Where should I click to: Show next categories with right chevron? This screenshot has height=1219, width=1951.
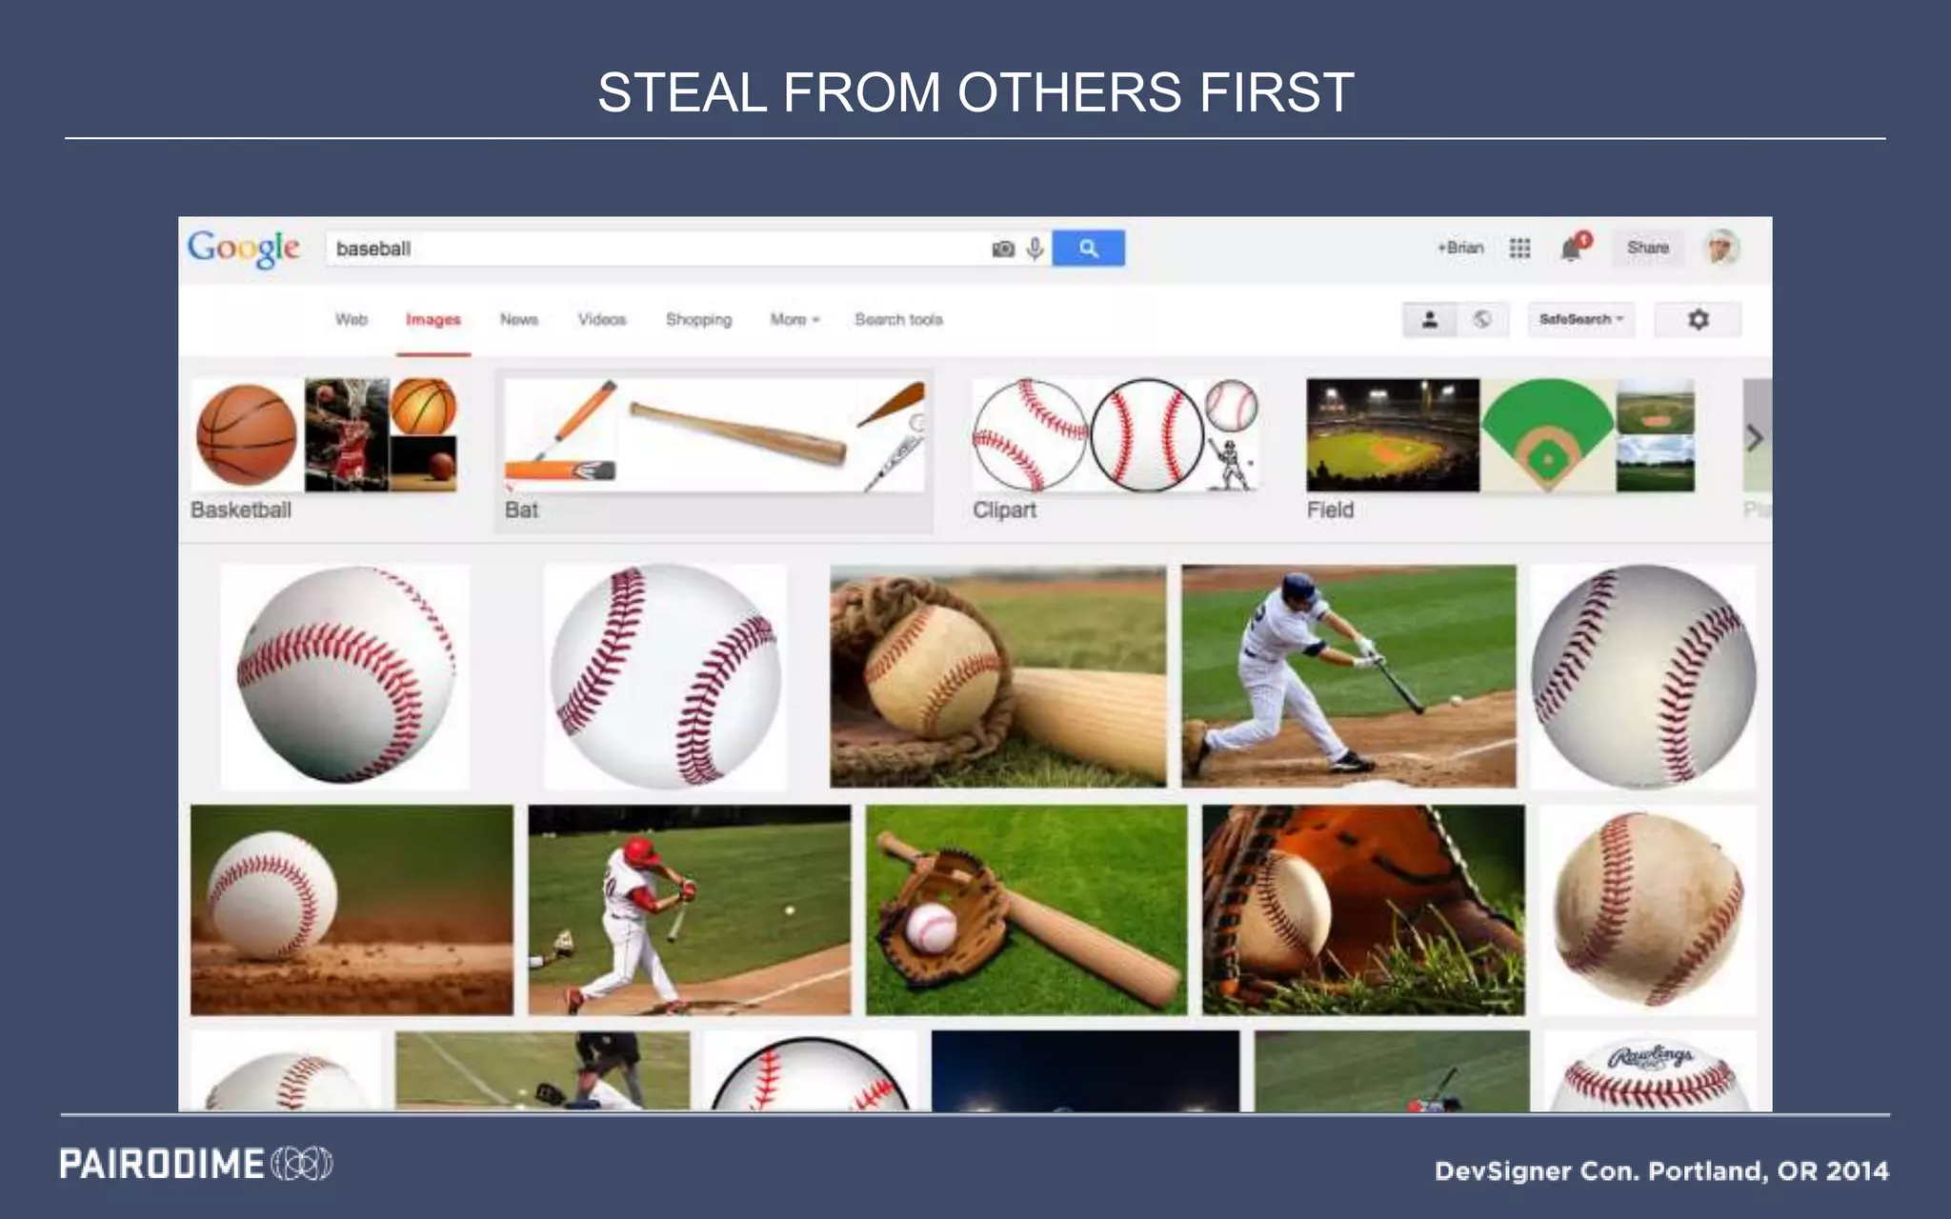coord(1756,438)
